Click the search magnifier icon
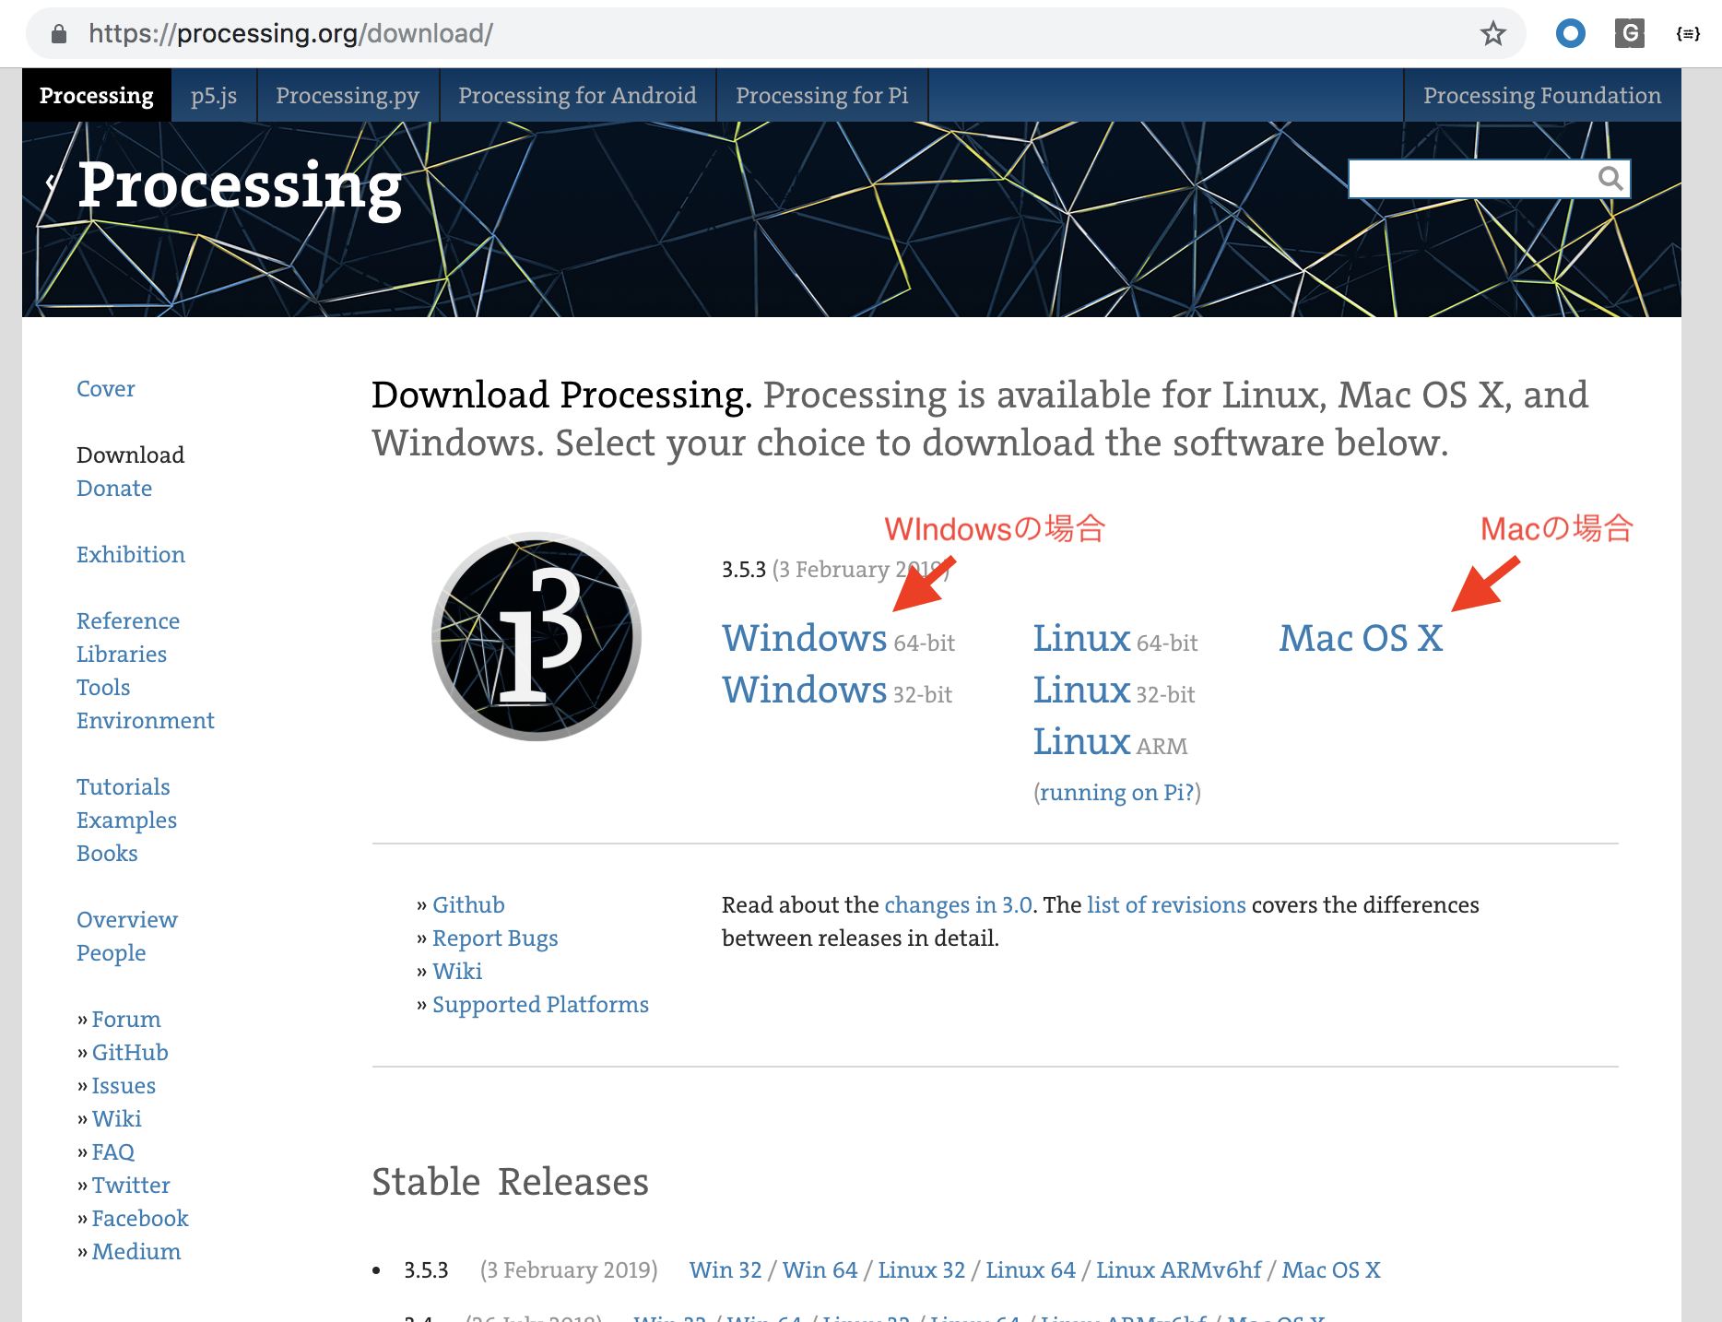Screen dimensions: 1722x1322 coord(1610,178)
